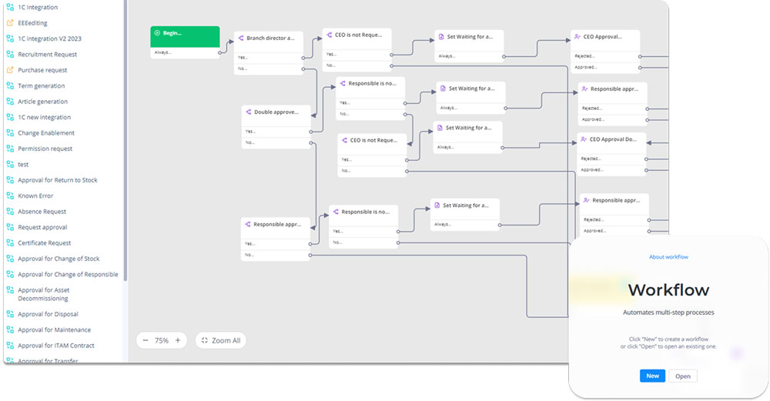This screenshot has height=401, width=770.
Task: Click the Double approve node branch icon
Action: pos(248,112)
